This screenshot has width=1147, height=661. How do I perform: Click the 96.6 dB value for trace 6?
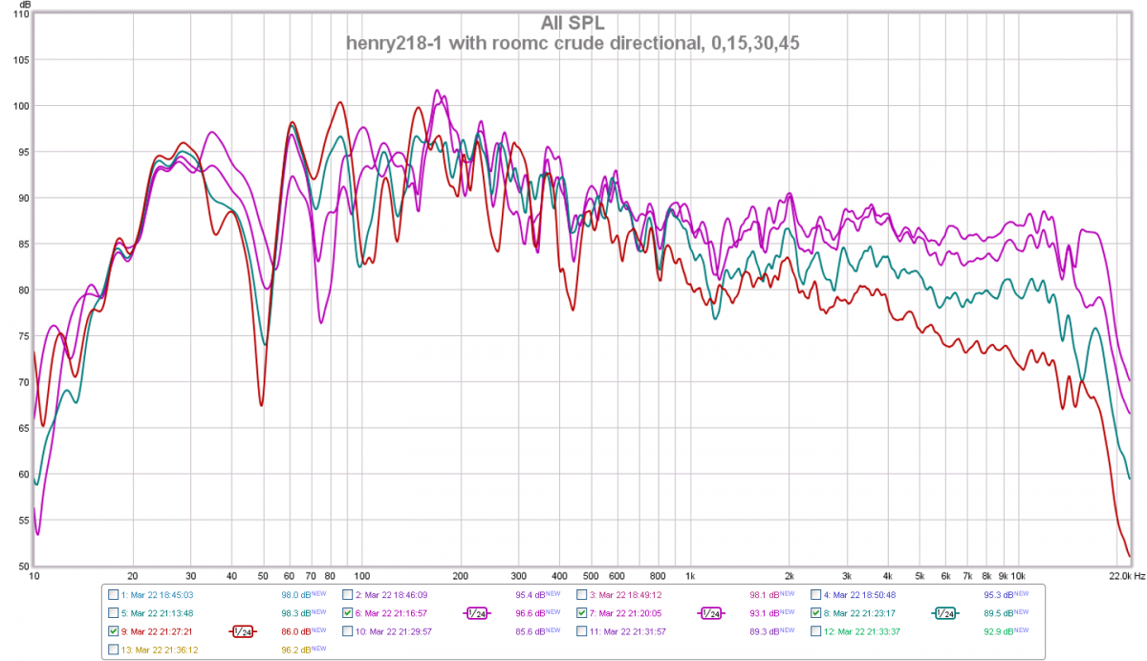tap(527, 613)
